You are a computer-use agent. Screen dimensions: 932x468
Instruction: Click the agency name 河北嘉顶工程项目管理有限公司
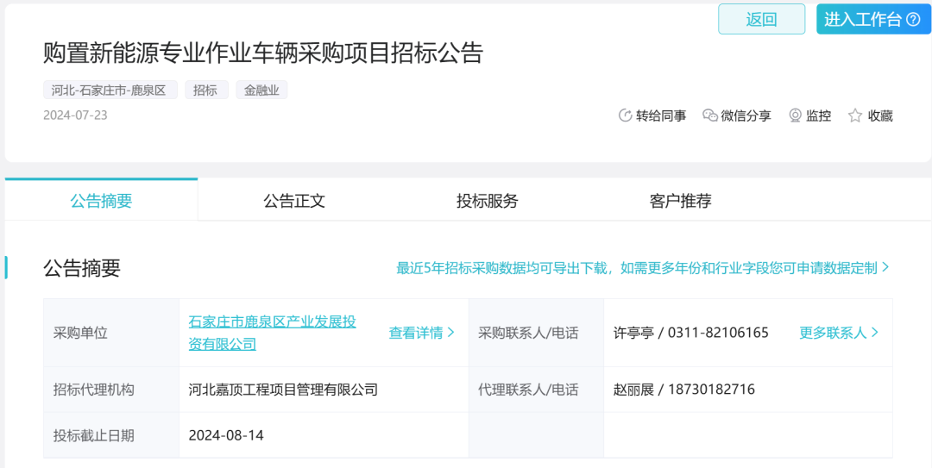pos(283,390)
